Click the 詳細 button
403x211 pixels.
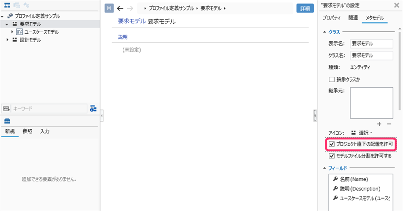(x=304, y=8)
